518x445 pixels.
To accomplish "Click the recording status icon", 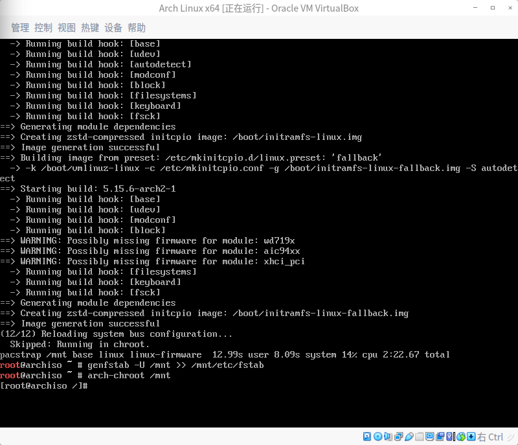I will tap(440, 437).
